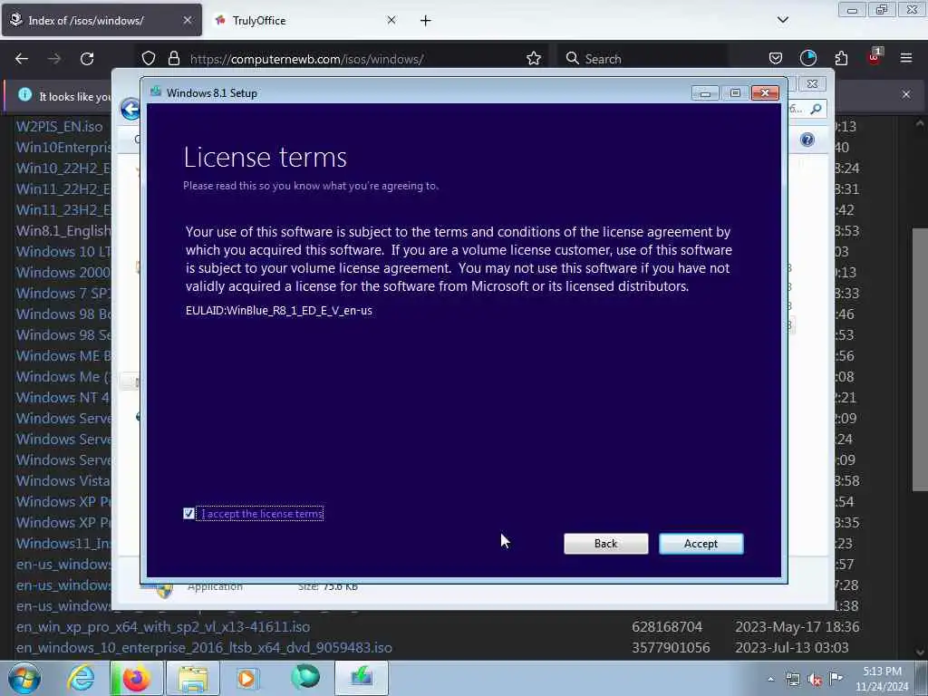The image size is (928, 696).
Task: Click the Firefox Search box
Action: (x=643, y=59)
